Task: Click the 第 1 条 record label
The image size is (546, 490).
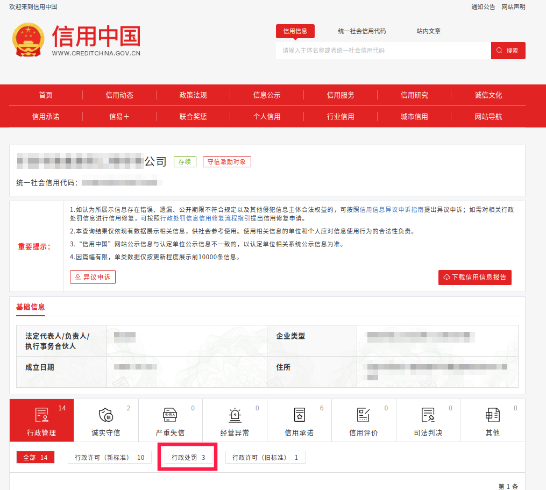Action: coord(508,486)
